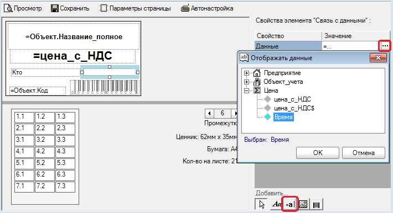This screenshot has height=213, width=393.
Task: Select sheet cell 4.2
Action: [x=45, y=152]
